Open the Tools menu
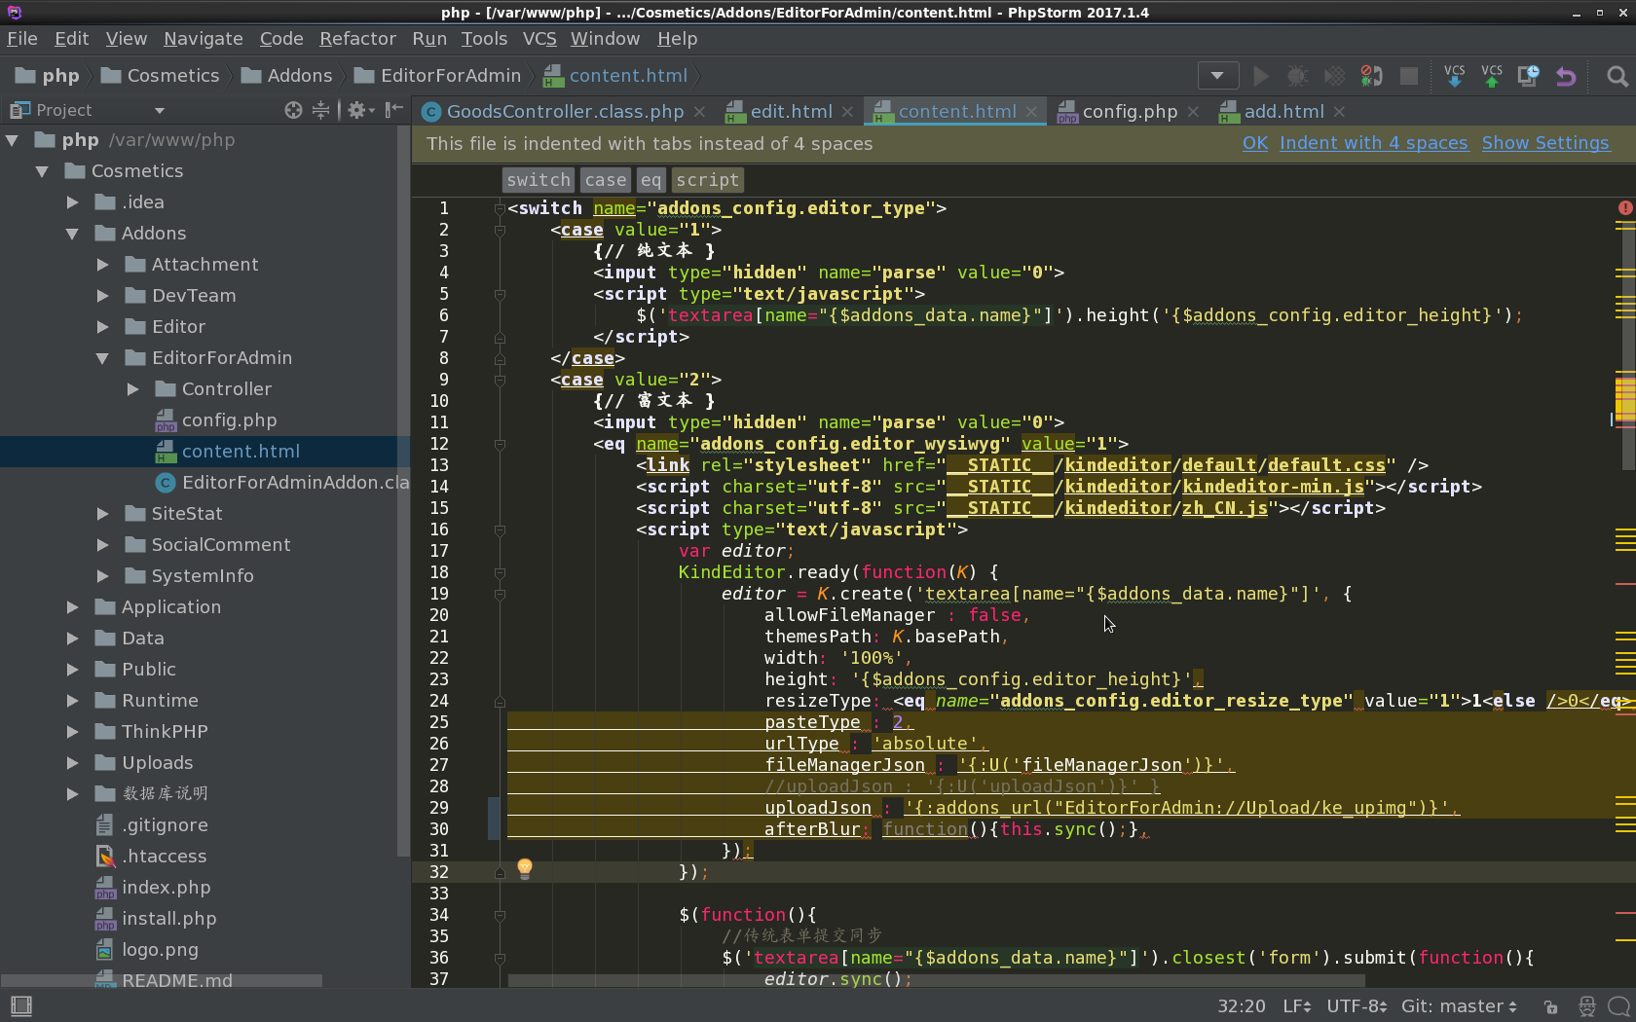The image size is (1636, 1022). [x=484, y=39]
